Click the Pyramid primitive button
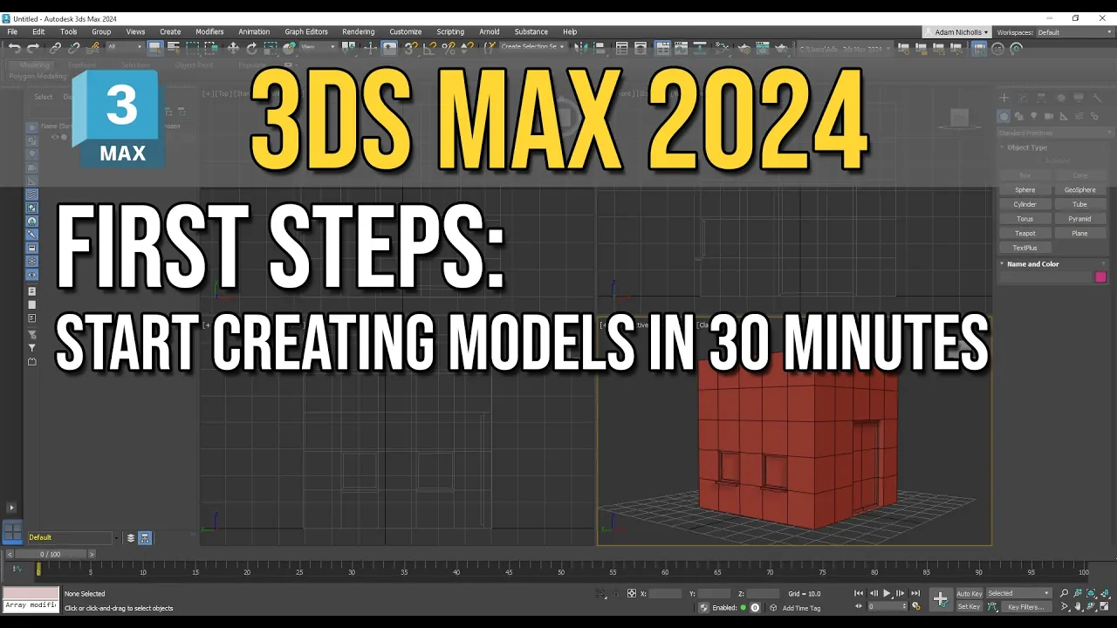This screenshot has height=628, width=1117. [x=1079, y=219]
